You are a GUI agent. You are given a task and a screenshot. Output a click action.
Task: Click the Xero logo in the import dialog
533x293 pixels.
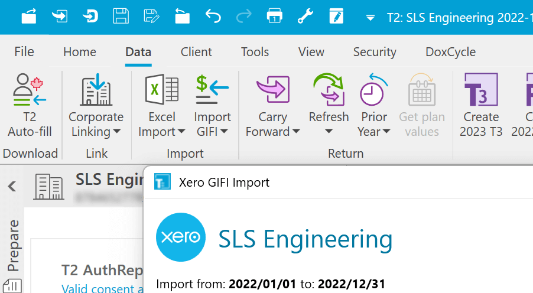point(180,237)
